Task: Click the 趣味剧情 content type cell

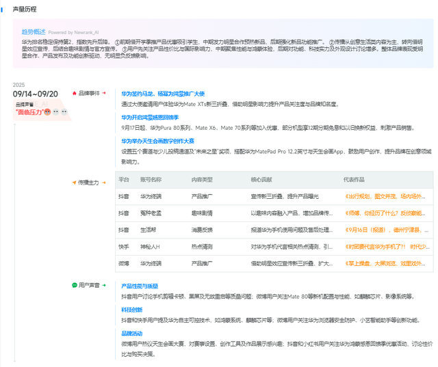Action: (x=202, y=213)
